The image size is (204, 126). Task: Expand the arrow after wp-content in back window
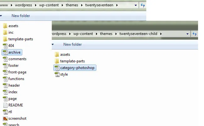point(63,5)
